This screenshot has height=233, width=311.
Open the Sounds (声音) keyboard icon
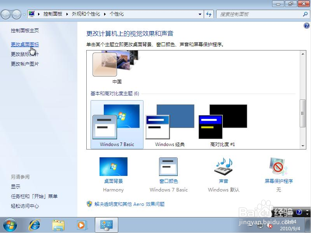click(x=224, y=167)
